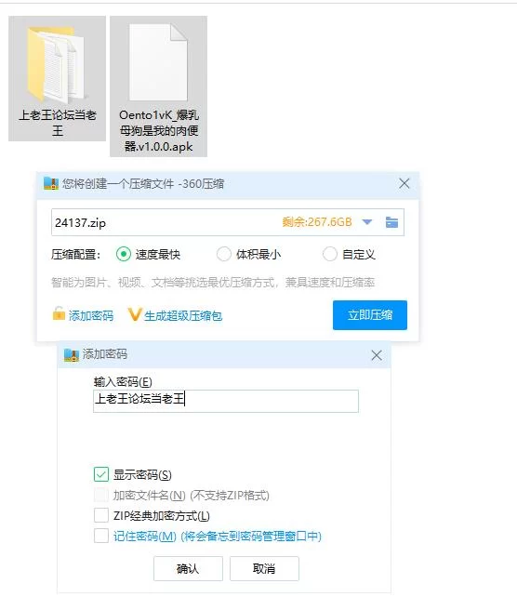Screen dimensions: 517x610
Task: Click the 输入密码 text field
Action: tap(226, 401)
